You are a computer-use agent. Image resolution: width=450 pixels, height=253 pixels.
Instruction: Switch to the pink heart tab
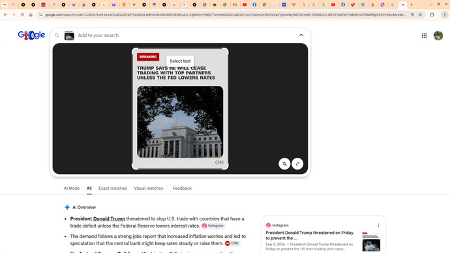point(13,5)
